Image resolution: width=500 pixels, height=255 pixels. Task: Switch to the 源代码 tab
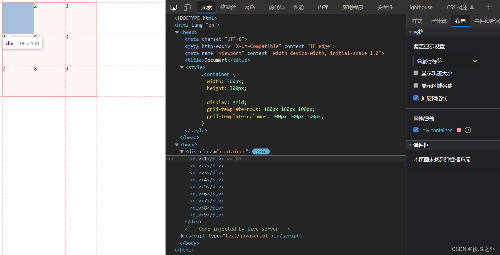(x=277, y=7)
